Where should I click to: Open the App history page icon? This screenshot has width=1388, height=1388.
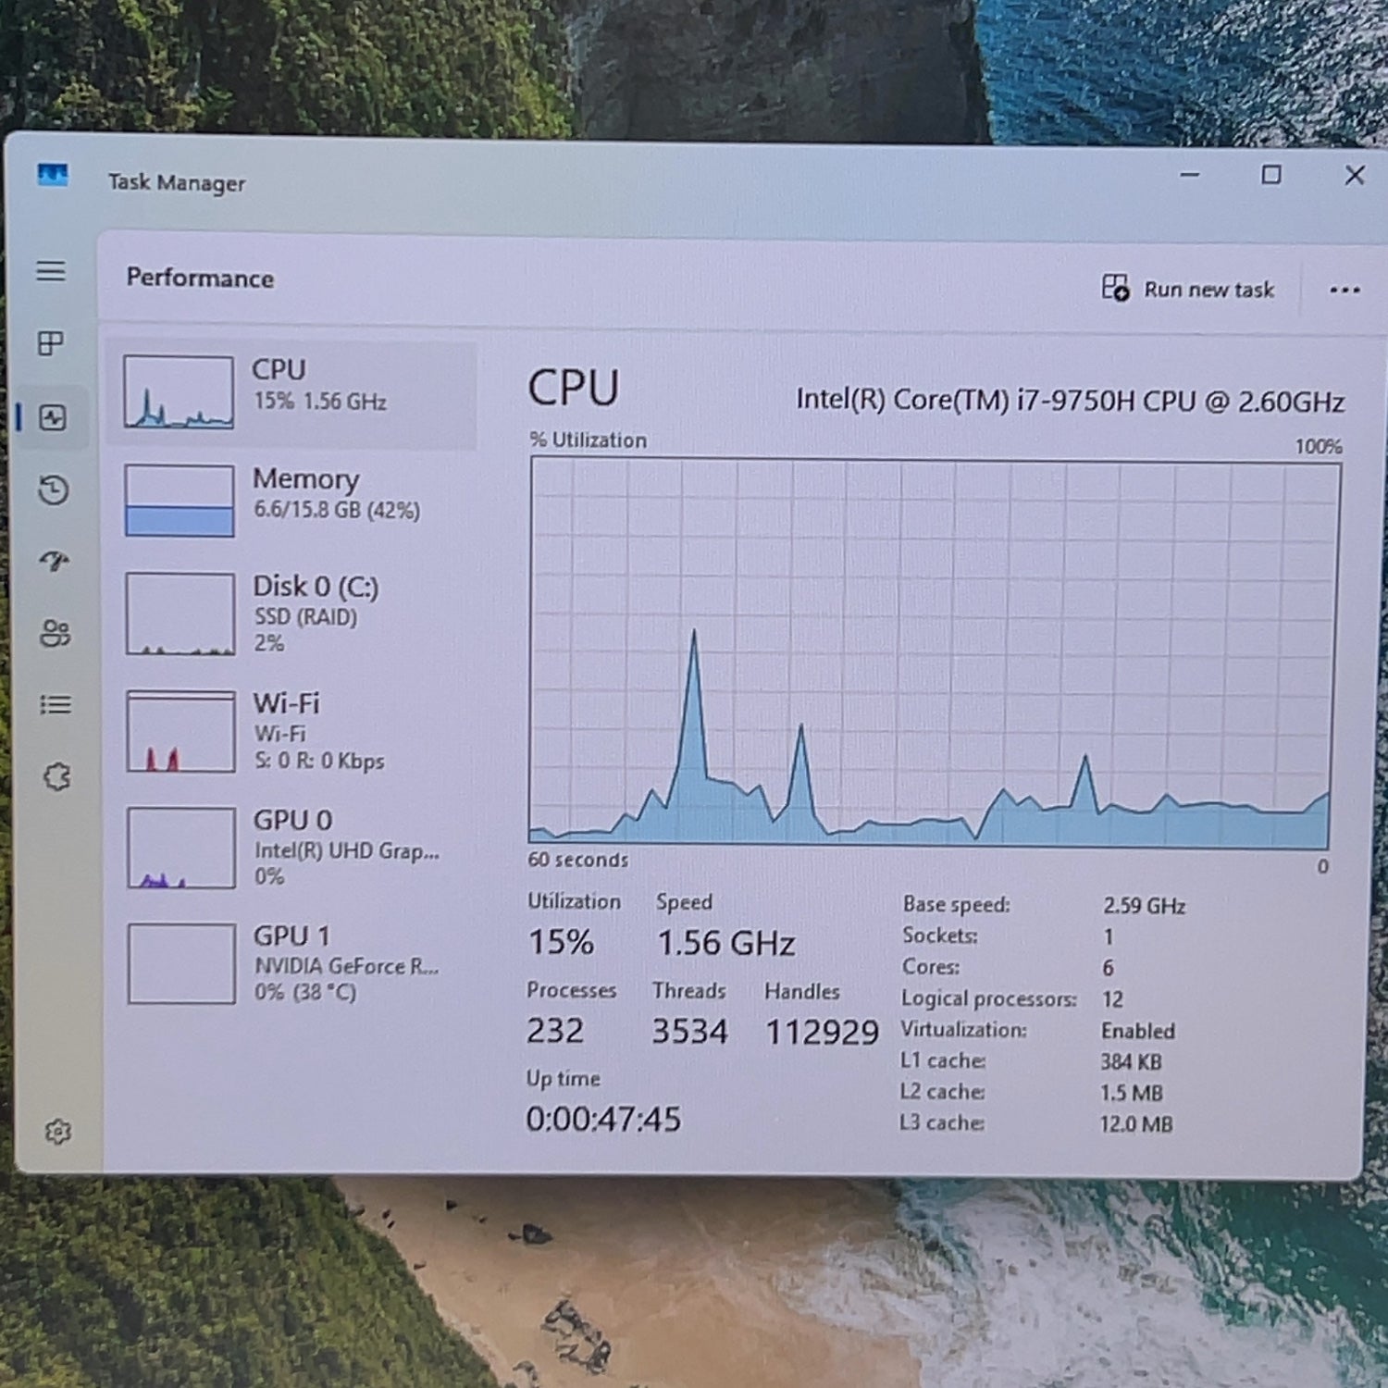[x=54, y=490]
